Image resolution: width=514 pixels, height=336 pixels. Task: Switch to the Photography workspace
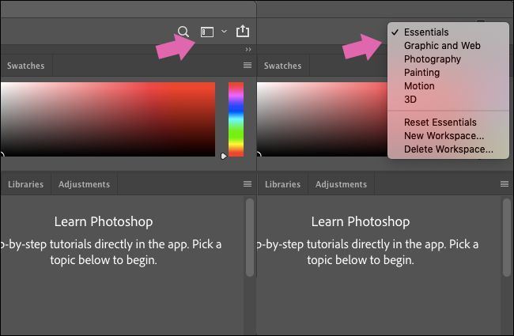coord(432,59)
